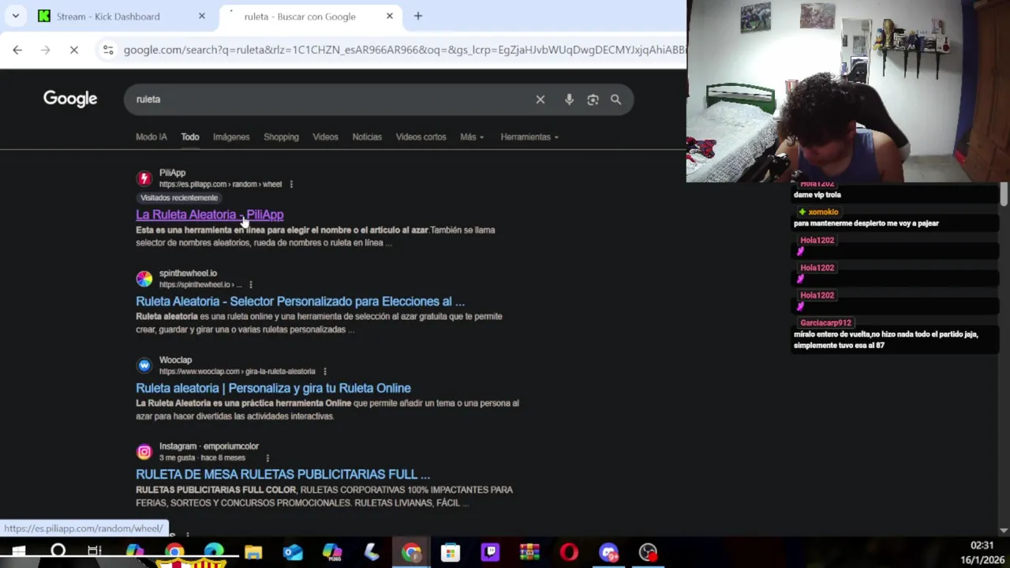Open more options for spinthewheel.io result

(x=251, y=285)
